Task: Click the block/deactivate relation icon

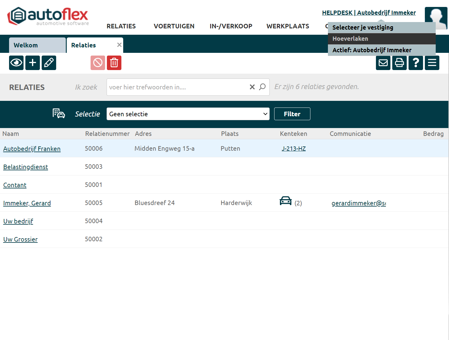Action: click(98, 63)
